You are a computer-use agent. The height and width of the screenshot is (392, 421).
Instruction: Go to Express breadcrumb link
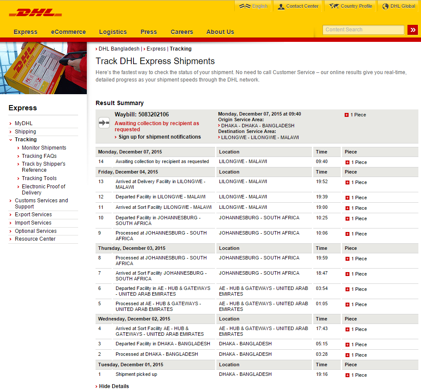(156, 49)
